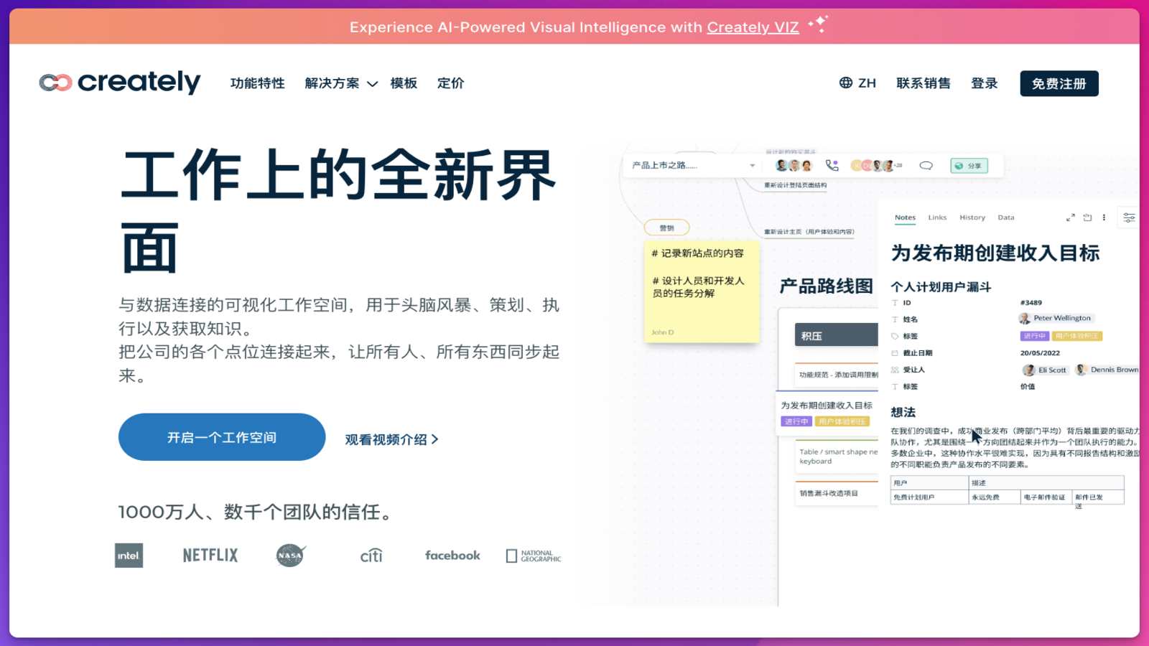Click the Intel logo
Image resolution: width=1149 pixels, height=646 pixels.
(x=129, y=556)
